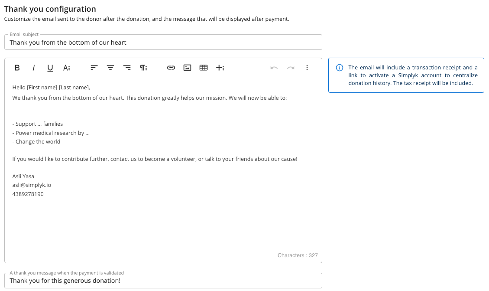Open the editor's three-dot more menu
This screenshot has width=489, height=291.
(307, 68)
